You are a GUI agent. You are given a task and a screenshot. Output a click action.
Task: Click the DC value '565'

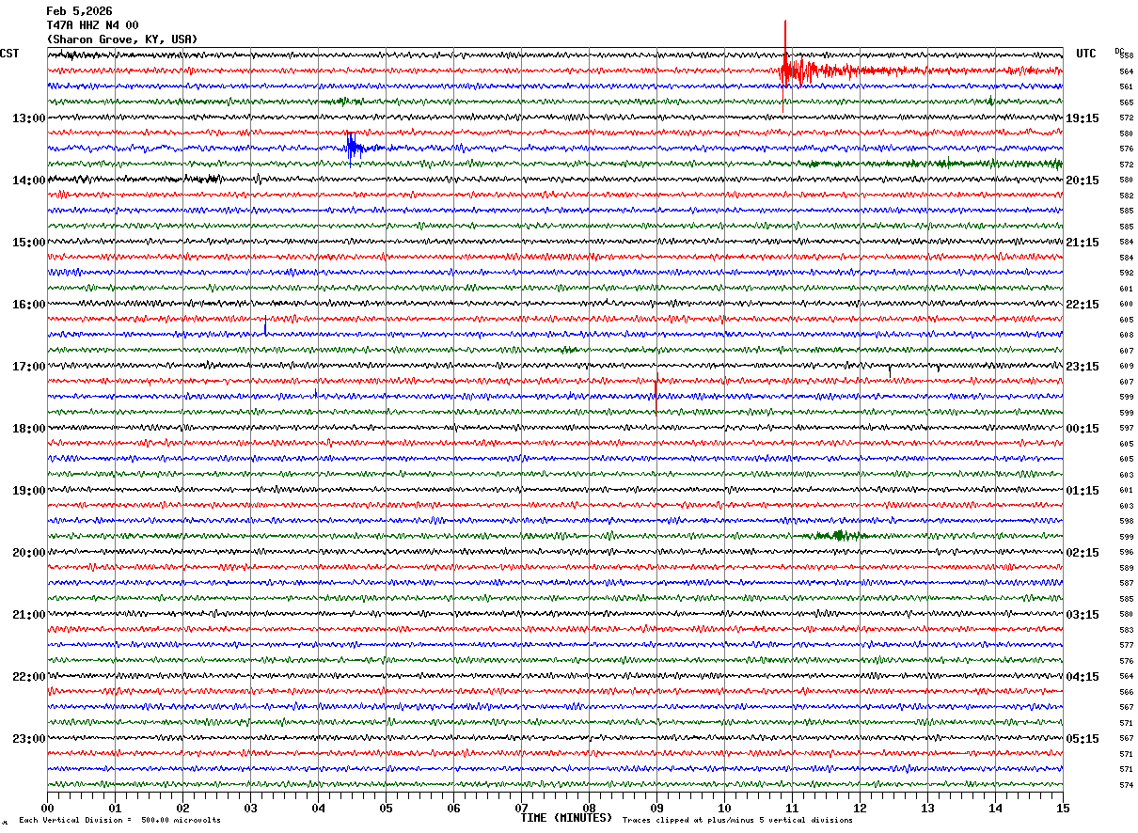pos(1126,102)
